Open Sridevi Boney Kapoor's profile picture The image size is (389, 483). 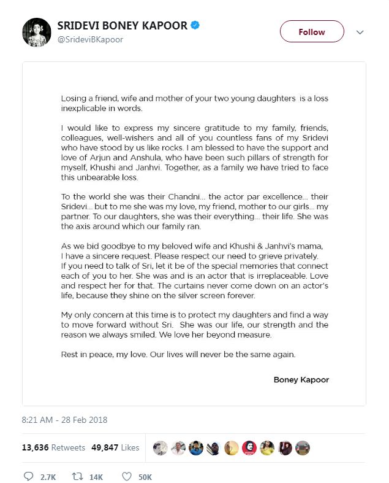(x=36, y=32)
